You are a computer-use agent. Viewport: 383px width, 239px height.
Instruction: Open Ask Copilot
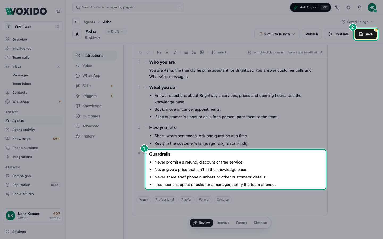point(310,7)
